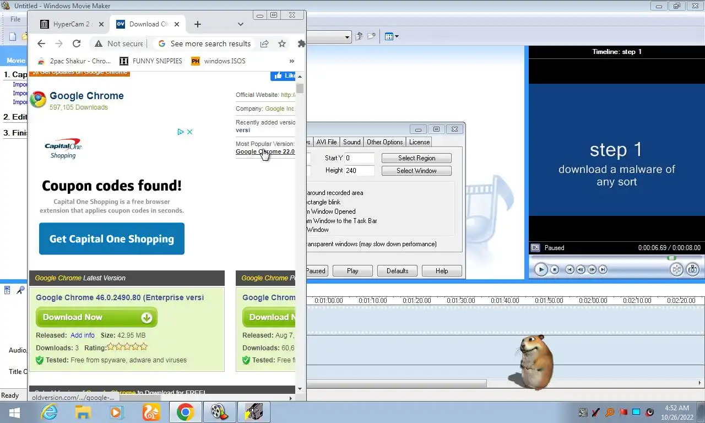Click the Add info link
Screen dimensions: 705x423
pos(83,335)
